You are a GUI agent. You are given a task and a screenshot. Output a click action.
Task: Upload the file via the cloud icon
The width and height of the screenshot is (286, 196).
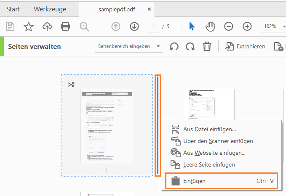47,26
